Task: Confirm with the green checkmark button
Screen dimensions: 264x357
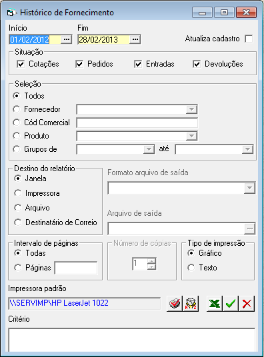Action: pyautogui.click(x=231, y=304)
